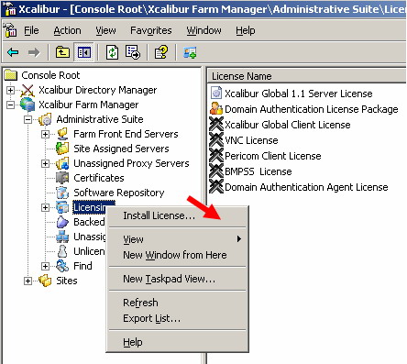The width and height of the screenshot is (407, 364).
Task: Expand the Licensing tree node
Action: tap(45, 207)
